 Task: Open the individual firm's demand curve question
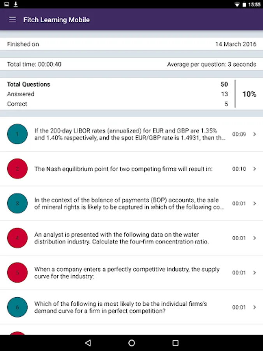tap(121, 307)
